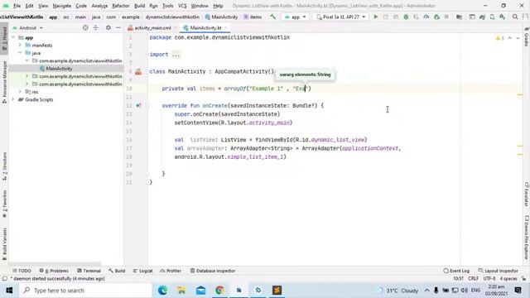Click Run with Coverage icon
Viewport: 530px width, 298px height.
(416, 17)
